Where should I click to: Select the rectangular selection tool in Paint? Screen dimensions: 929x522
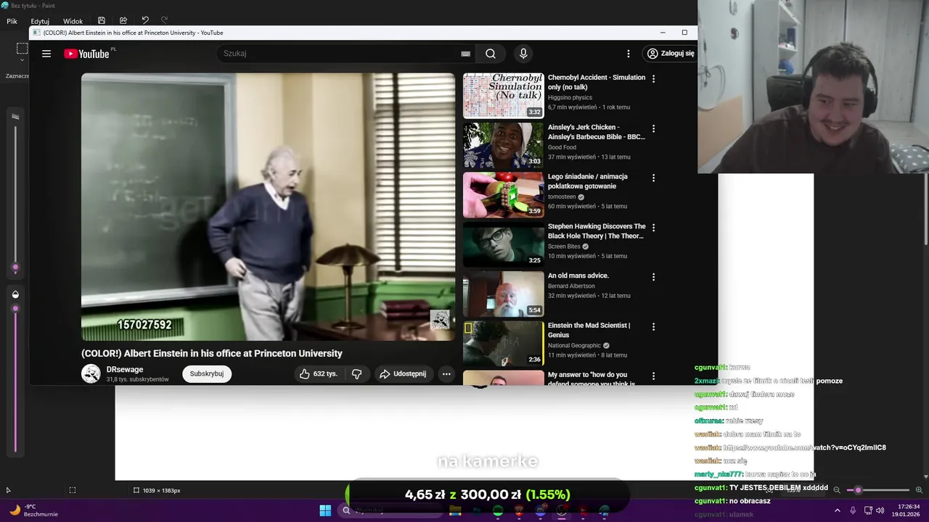22,49
